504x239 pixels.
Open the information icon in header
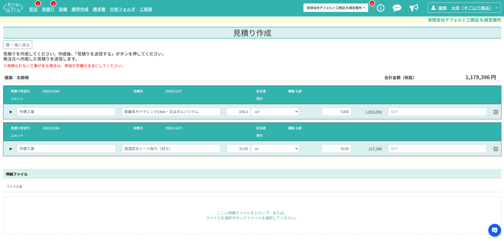click(380, 8)
